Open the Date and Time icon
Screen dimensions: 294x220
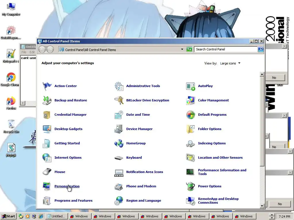(x=119, y=115)
